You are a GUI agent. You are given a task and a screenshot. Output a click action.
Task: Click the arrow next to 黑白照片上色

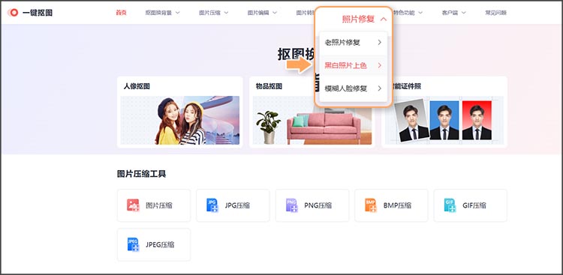click(x=380, y=66)
